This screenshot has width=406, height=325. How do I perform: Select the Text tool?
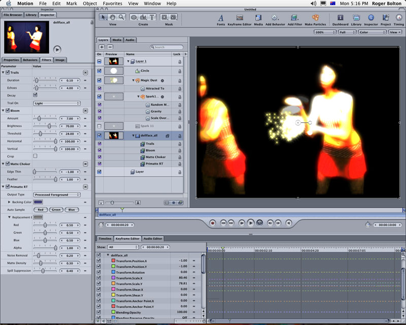coord(152,17)
